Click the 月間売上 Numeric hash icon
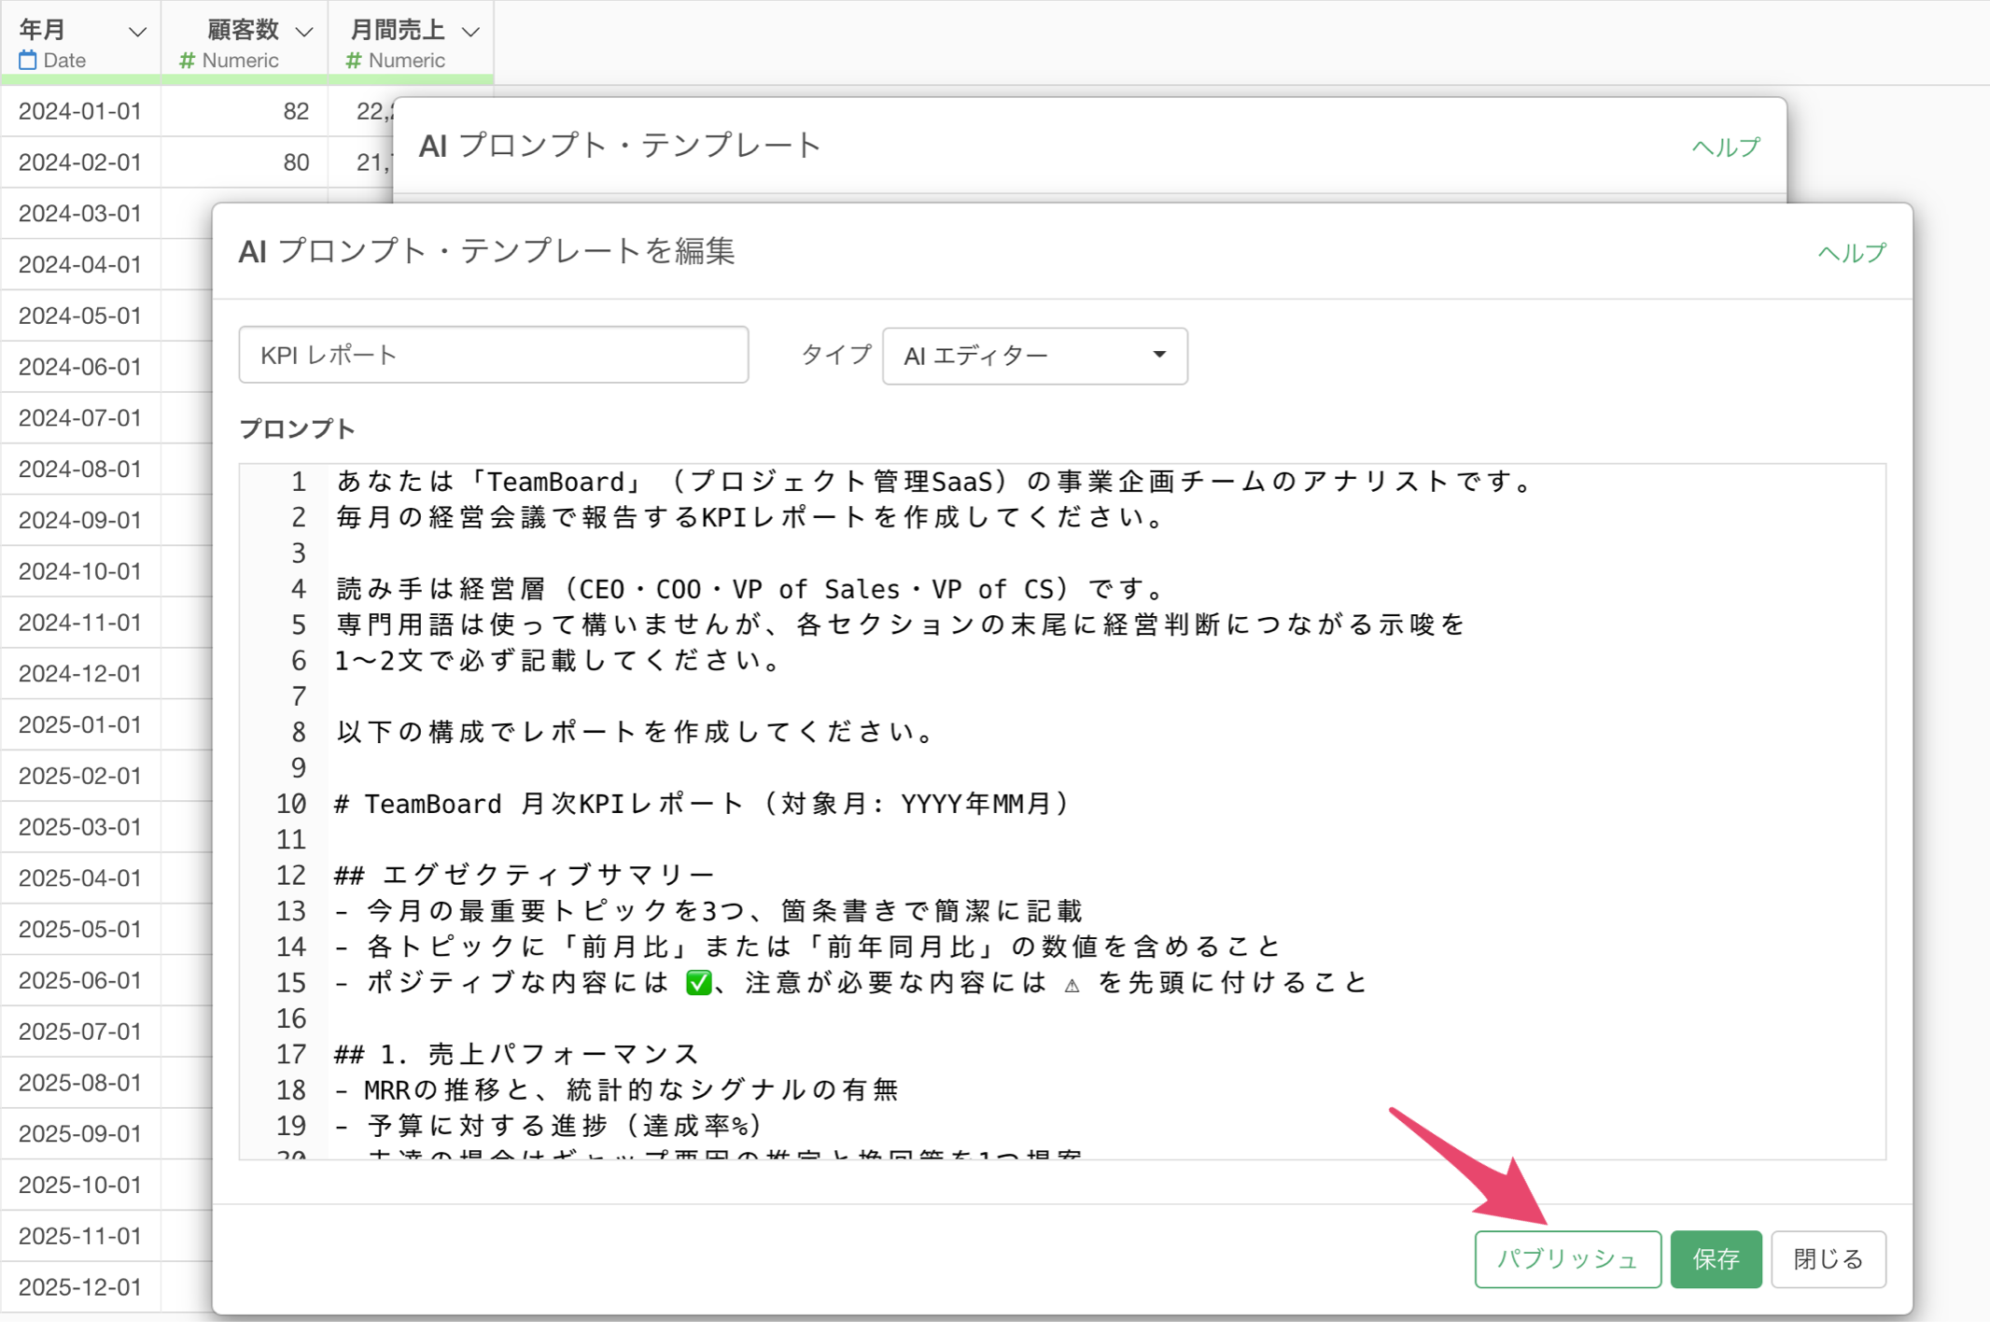The width and height of the screenshot is (1990, 1333). click(x=354, y=61)
